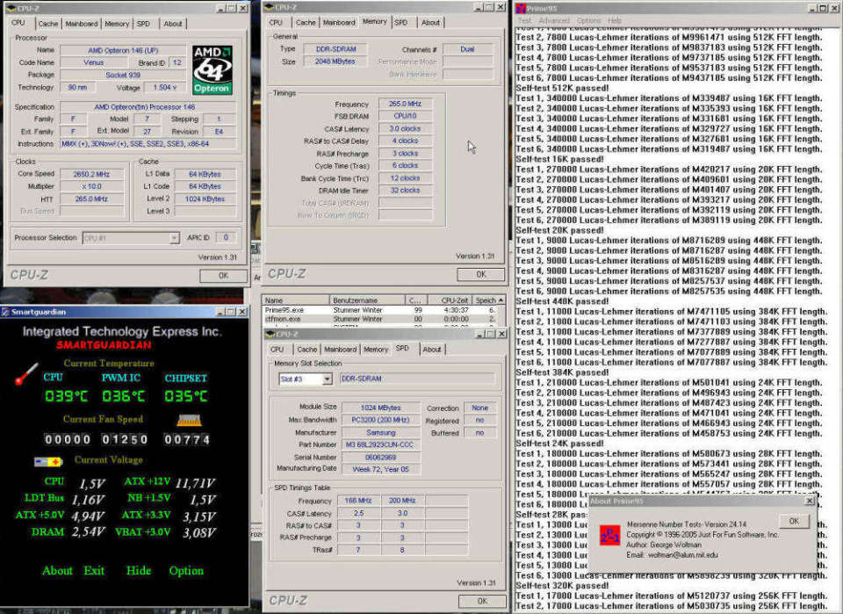Click the CHIPSET temperature 035°C readout
The height and width of the screenshot is (614, 843).
[x=186, y=396]
